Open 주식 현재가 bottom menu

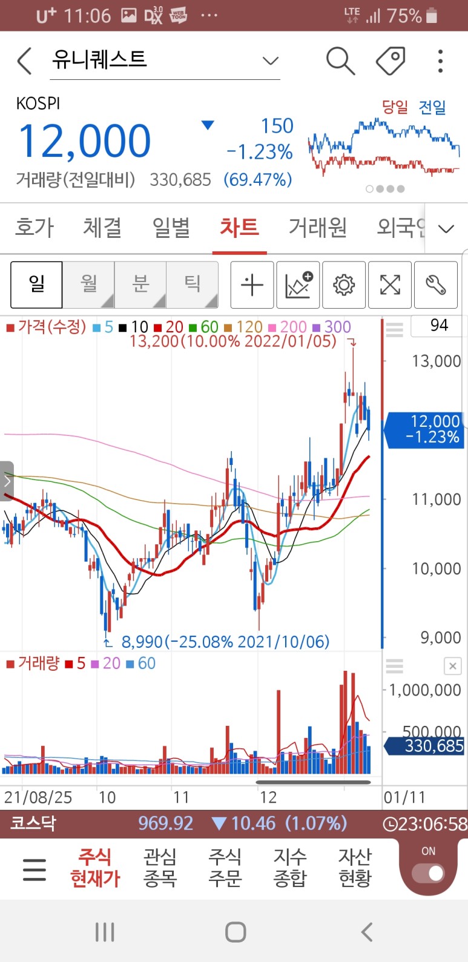pos(95,868)
